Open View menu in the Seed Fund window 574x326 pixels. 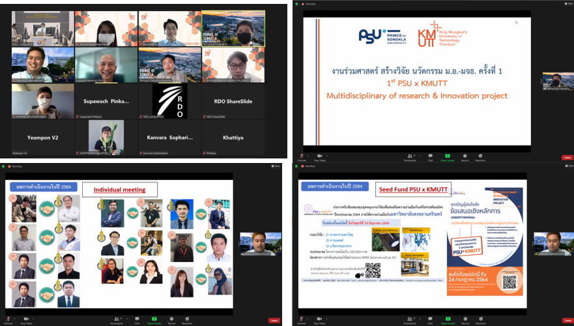coord(568,166)
